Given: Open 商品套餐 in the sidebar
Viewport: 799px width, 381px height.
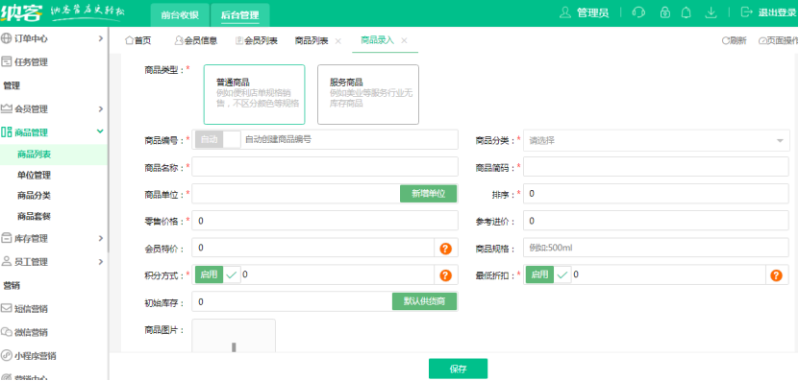Looking at the screenshot, I should coord(35,216).
